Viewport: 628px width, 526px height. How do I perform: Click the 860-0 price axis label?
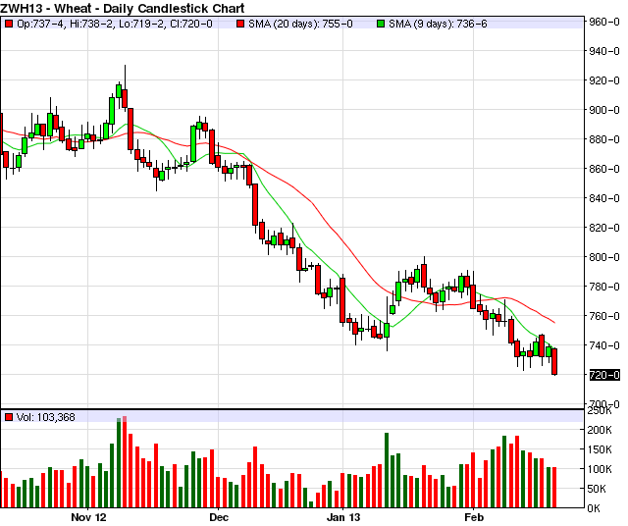(604, 169)
